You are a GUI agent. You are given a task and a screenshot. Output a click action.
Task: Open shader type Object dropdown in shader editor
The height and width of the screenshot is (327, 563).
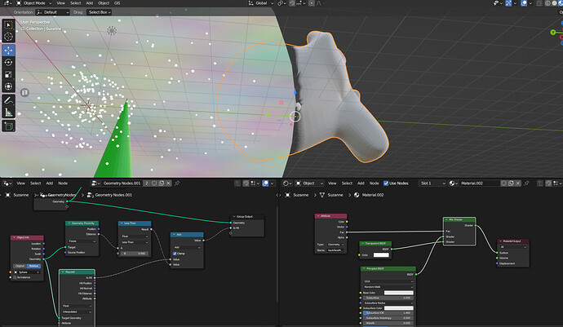click(309, 183)
